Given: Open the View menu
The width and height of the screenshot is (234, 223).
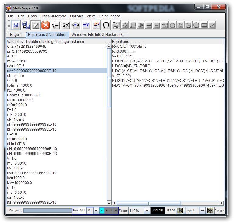Looking at the screenshot, I should pos(91,16).
